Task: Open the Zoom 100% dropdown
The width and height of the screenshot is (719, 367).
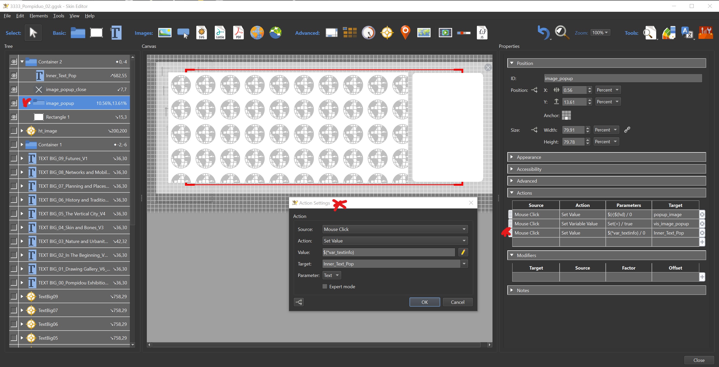Action: coord(600,32)
